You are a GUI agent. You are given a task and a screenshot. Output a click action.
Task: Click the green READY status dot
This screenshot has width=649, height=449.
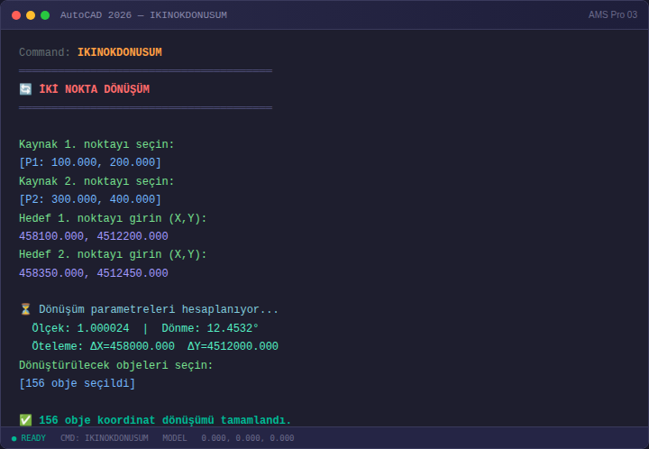(x=14, y=439)
